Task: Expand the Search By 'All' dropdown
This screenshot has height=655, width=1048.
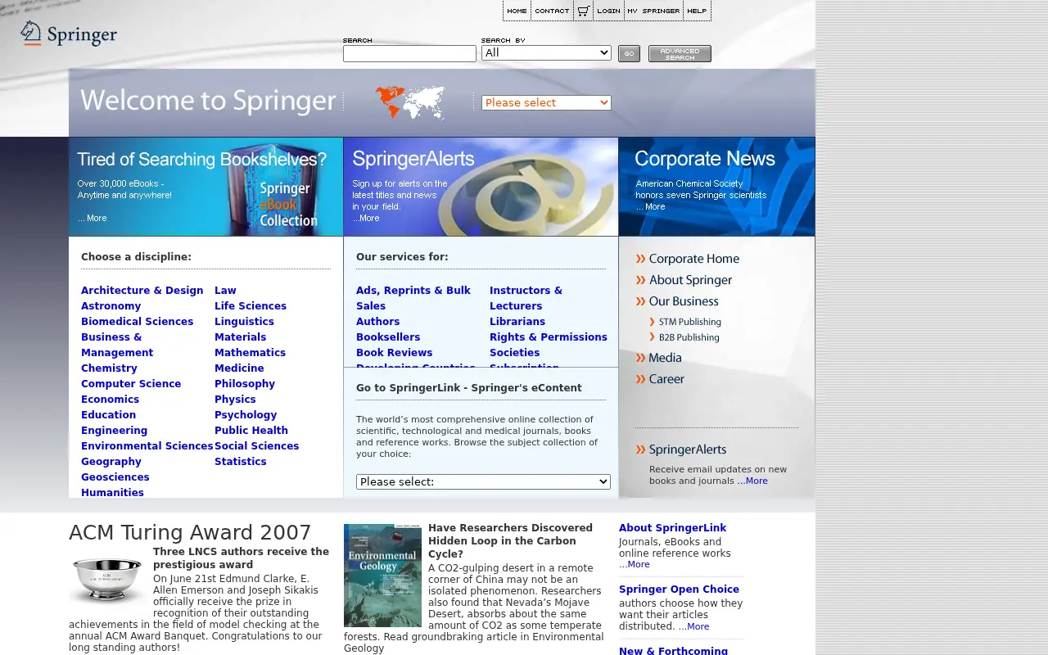Action: [546, 52]
